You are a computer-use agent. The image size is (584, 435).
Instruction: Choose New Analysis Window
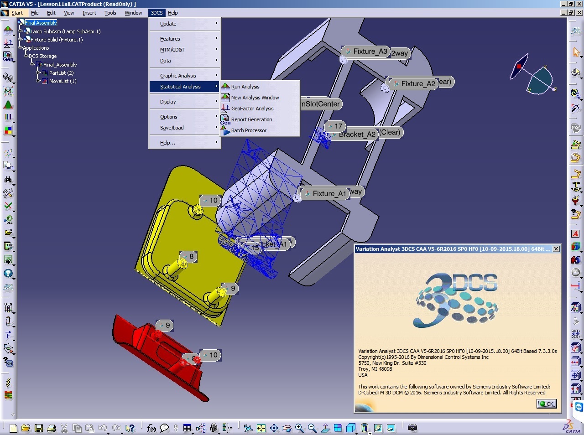(x=260, y=98)
